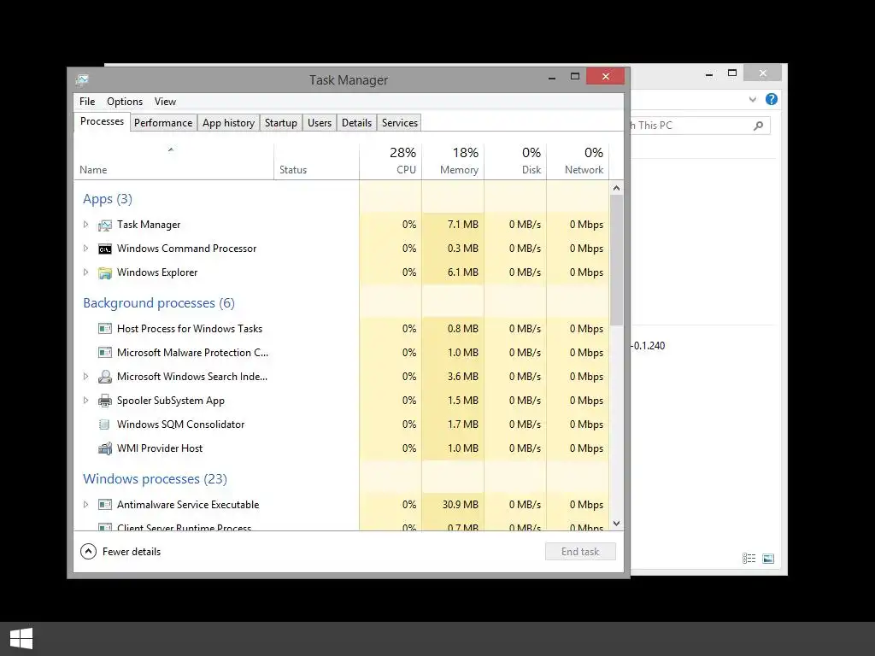Click the Task Manager process row icon
875x656 pixels.
pos(105,225)
